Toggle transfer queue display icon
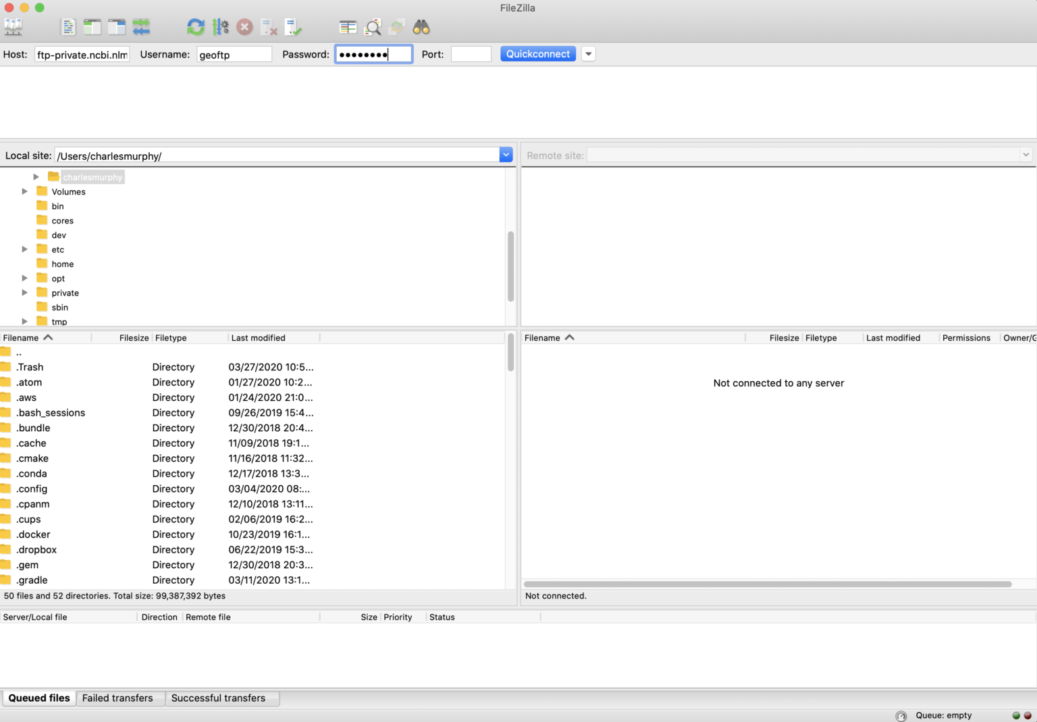This screenshot has width=1037, height=722. click(x=141, y=27)
